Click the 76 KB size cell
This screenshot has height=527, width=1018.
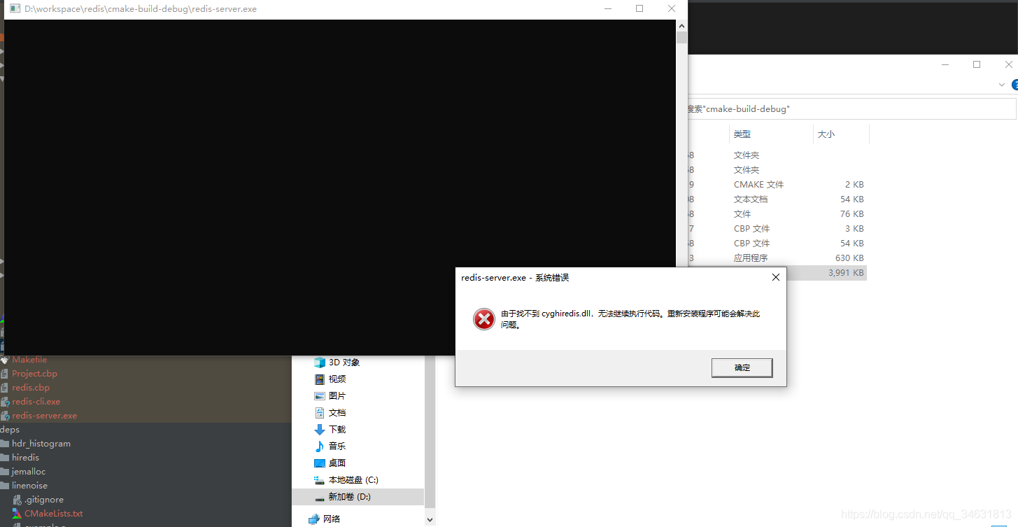coord(852,214)
